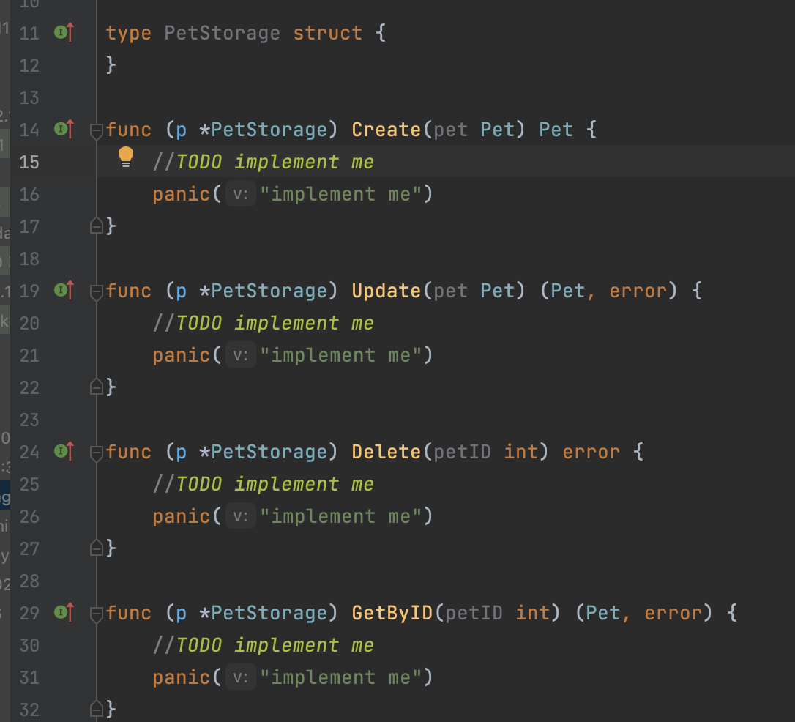Collapse the Create function using its fold marker
Screen dimensions: 795x722
[96, 130]
